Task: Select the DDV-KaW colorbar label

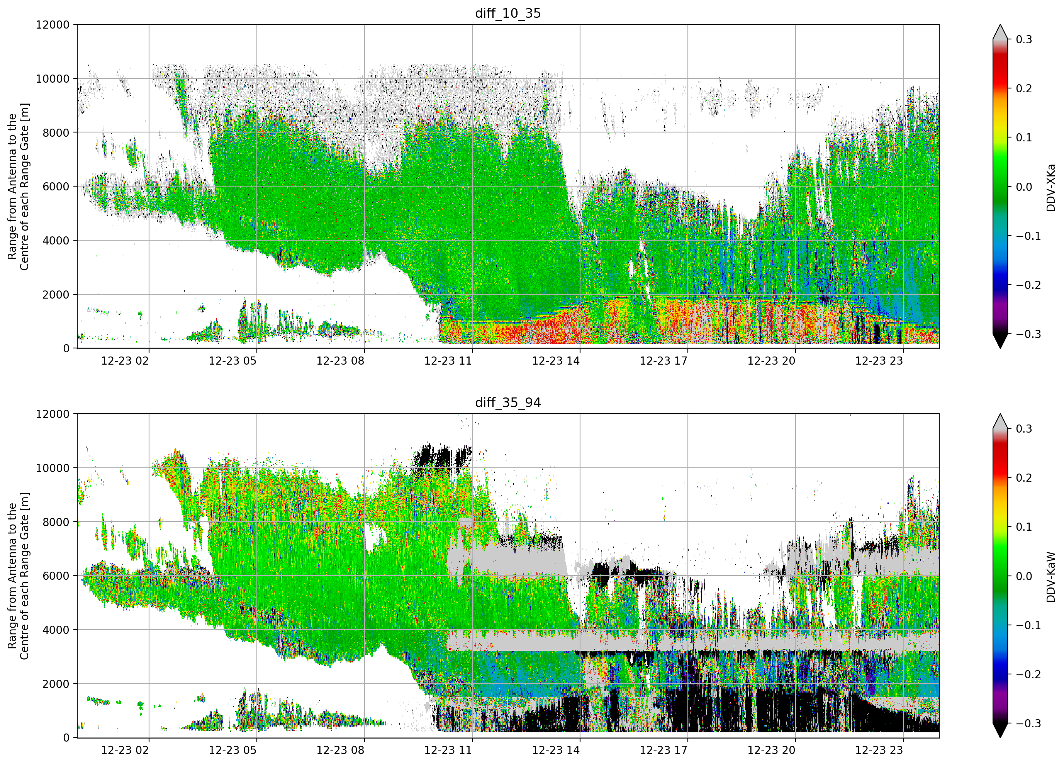Action: tap(1050, 577)
